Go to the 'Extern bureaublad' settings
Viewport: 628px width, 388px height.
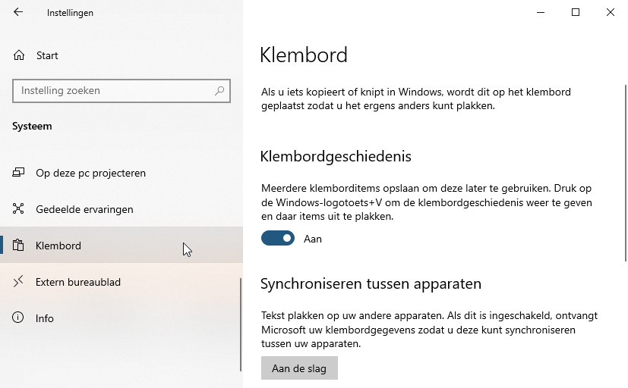78,282
